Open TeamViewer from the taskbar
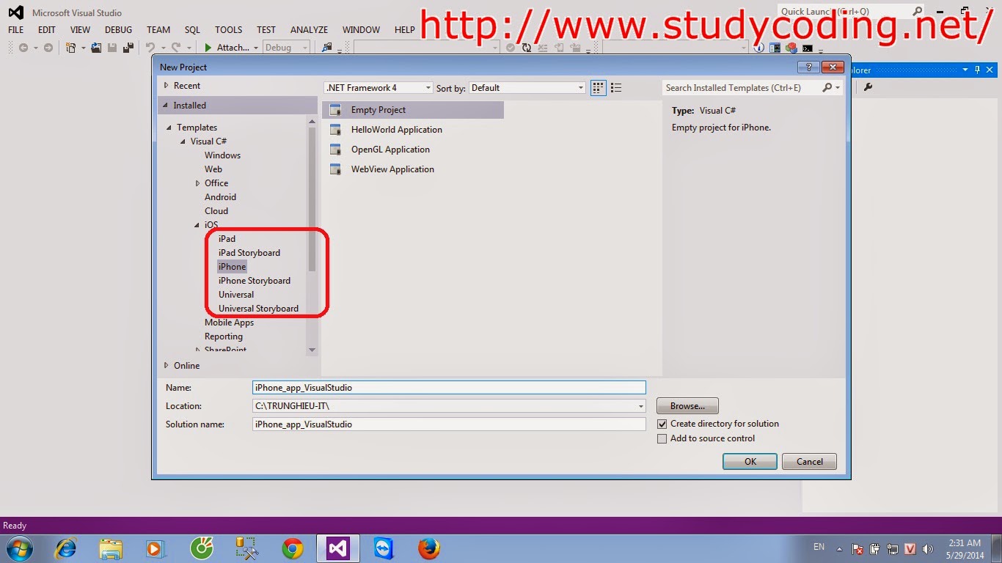The height and width of the screenshot is (563, 1002). pyautogui.click(x=383, y=548)
